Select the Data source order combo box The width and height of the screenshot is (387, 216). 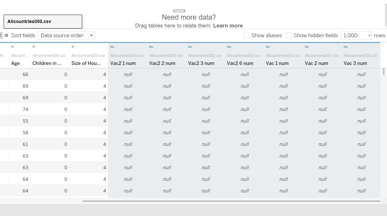tap(63, 35)
